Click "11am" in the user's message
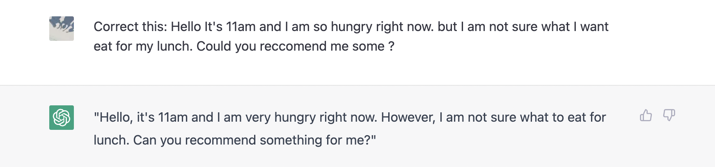Viewport: 715px width, 167px height. pyautogui.click(x=241, y=27)
